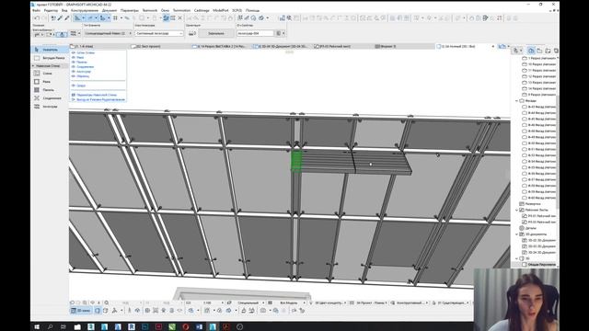The image size is (589, 331).
Task: Click the Зеркально button
Action: tap(216, 33)
